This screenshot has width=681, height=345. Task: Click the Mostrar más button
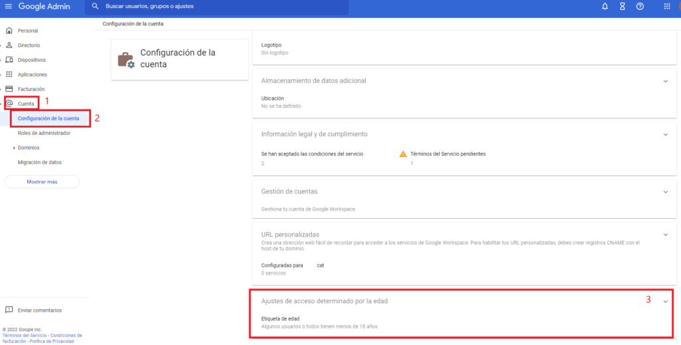click(42, 182)
